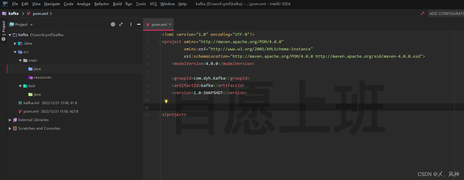Expand the .idea folder
The width and height of the screenshot is (464, 180).
click(15, 43)
